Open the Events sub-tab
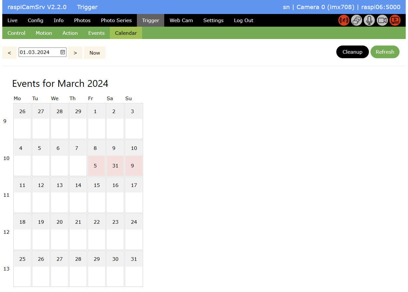The height and width of the screenshot is (292, 408). coord(96,33)
